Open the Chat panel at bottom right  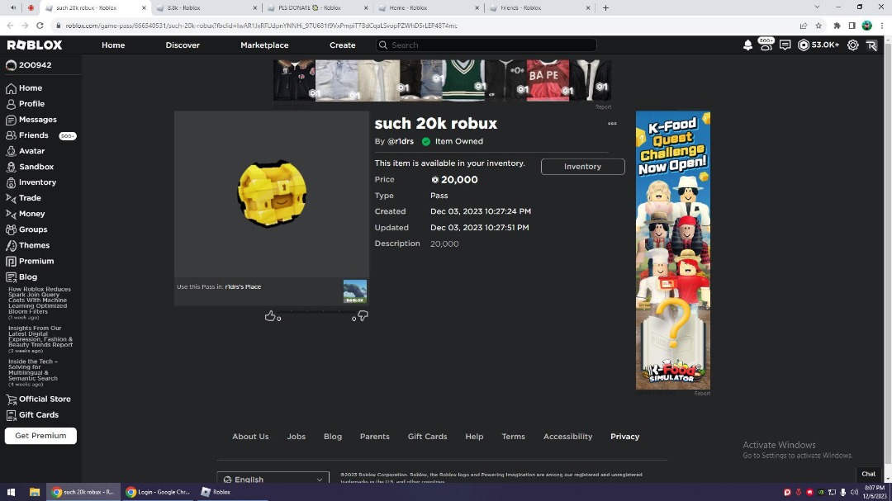click(x=868, y=474)
